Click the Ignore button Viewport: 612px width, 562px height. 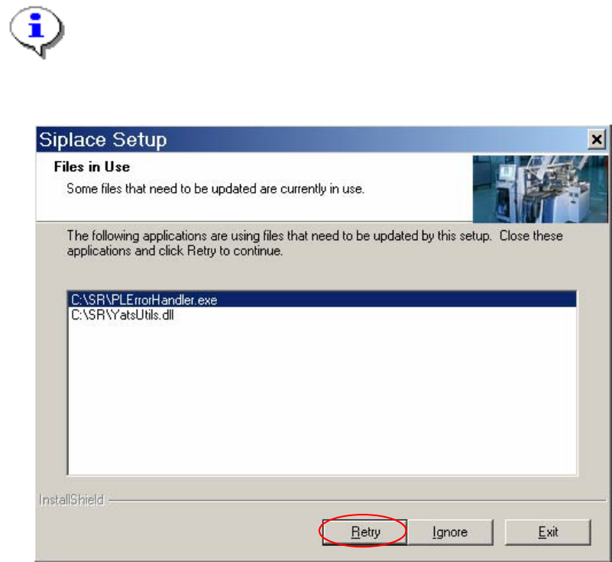(450, 532)
